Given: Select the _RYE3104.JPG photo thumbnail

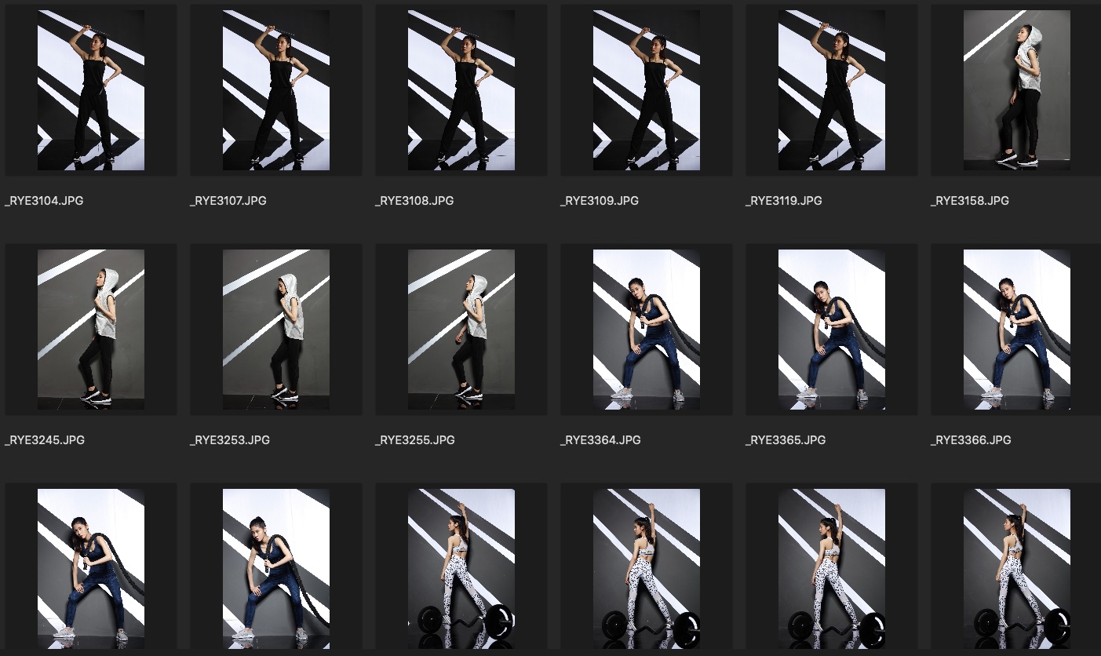Looking at the screenshot, I should pos(91,90).
